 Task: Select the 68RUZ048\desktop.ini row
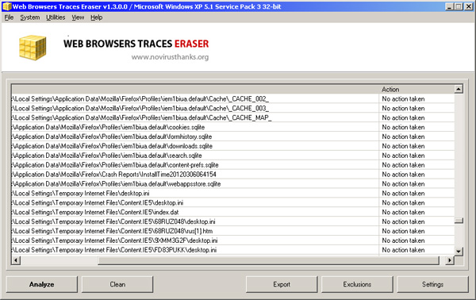232,221
